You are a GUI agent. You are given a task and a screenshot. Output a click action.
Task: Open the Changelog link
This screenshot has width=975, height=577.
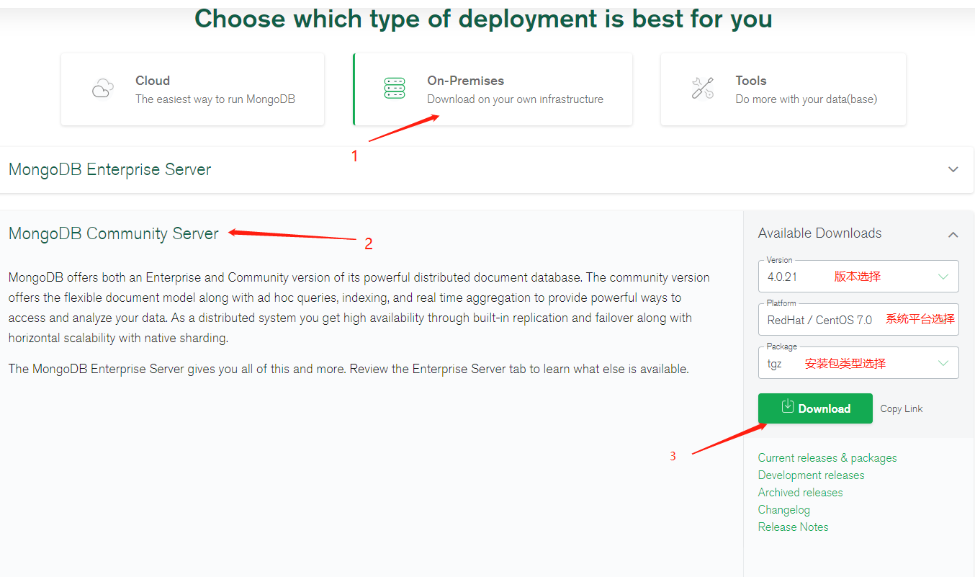[x=784, y=510]
